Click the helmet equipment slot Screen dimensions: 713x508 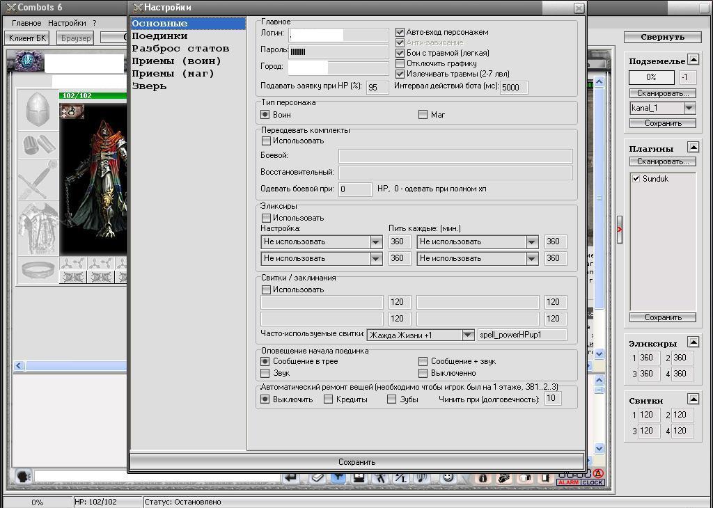[38, 110]
